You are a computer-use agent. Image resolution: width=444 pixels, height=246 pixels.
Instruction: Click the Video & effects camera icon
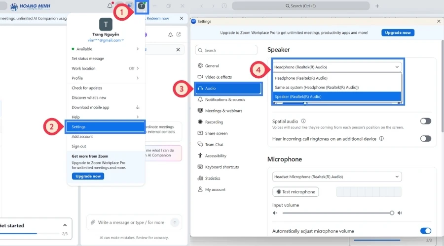(200, 77)
